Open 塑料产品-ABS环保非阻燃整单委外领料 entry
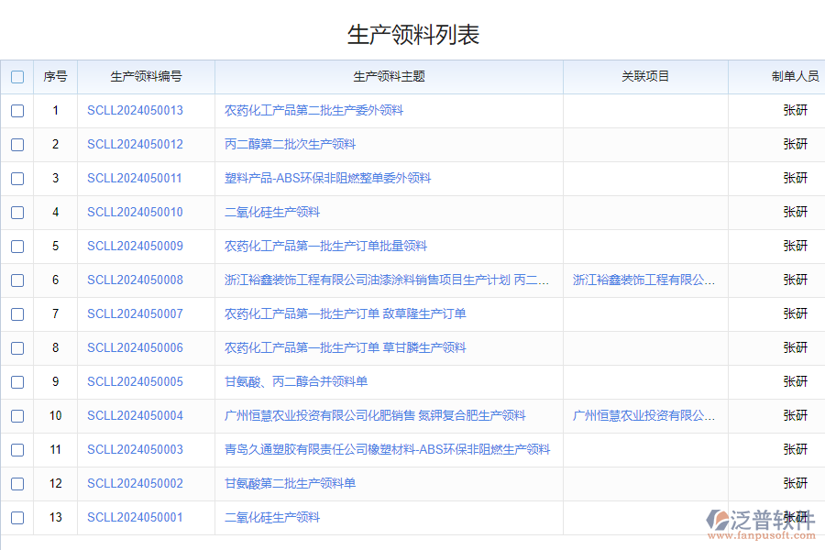 [327, 179]
